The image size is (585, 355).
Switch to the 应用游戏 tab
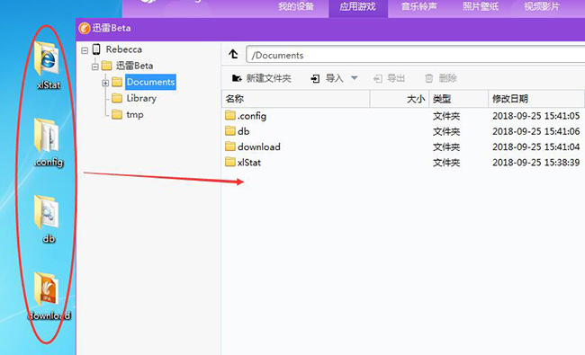358,6
